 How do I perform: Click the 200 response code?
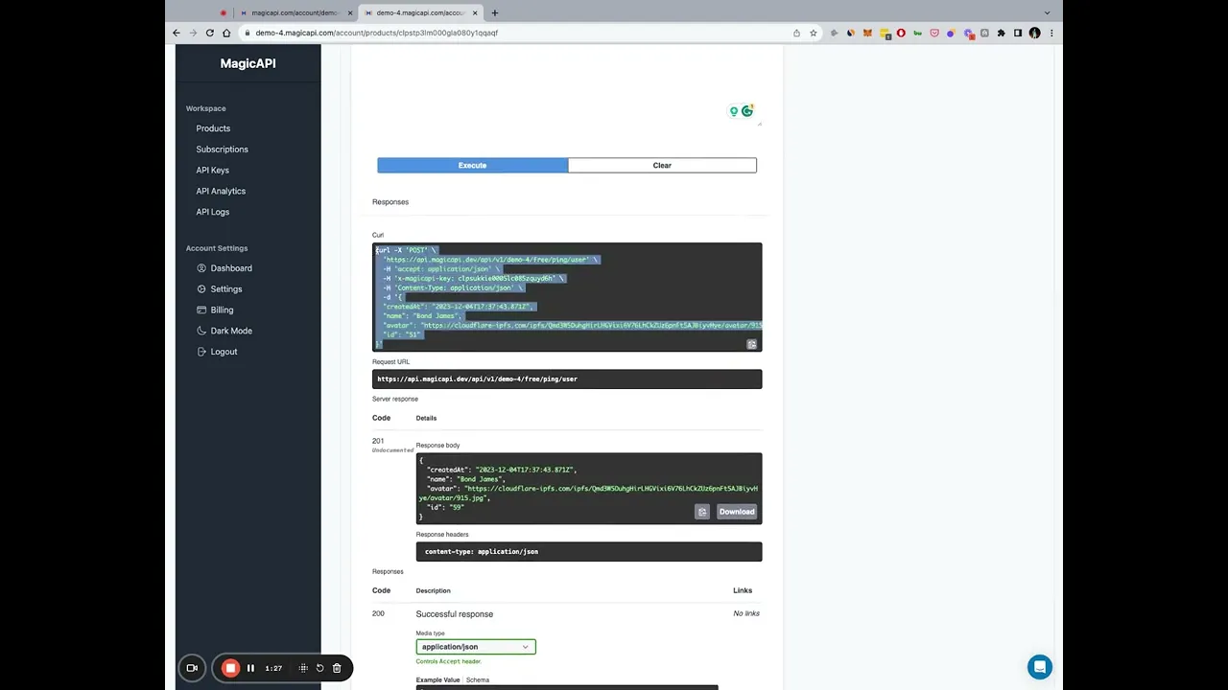pyautogui.click(x=378, y=613)
